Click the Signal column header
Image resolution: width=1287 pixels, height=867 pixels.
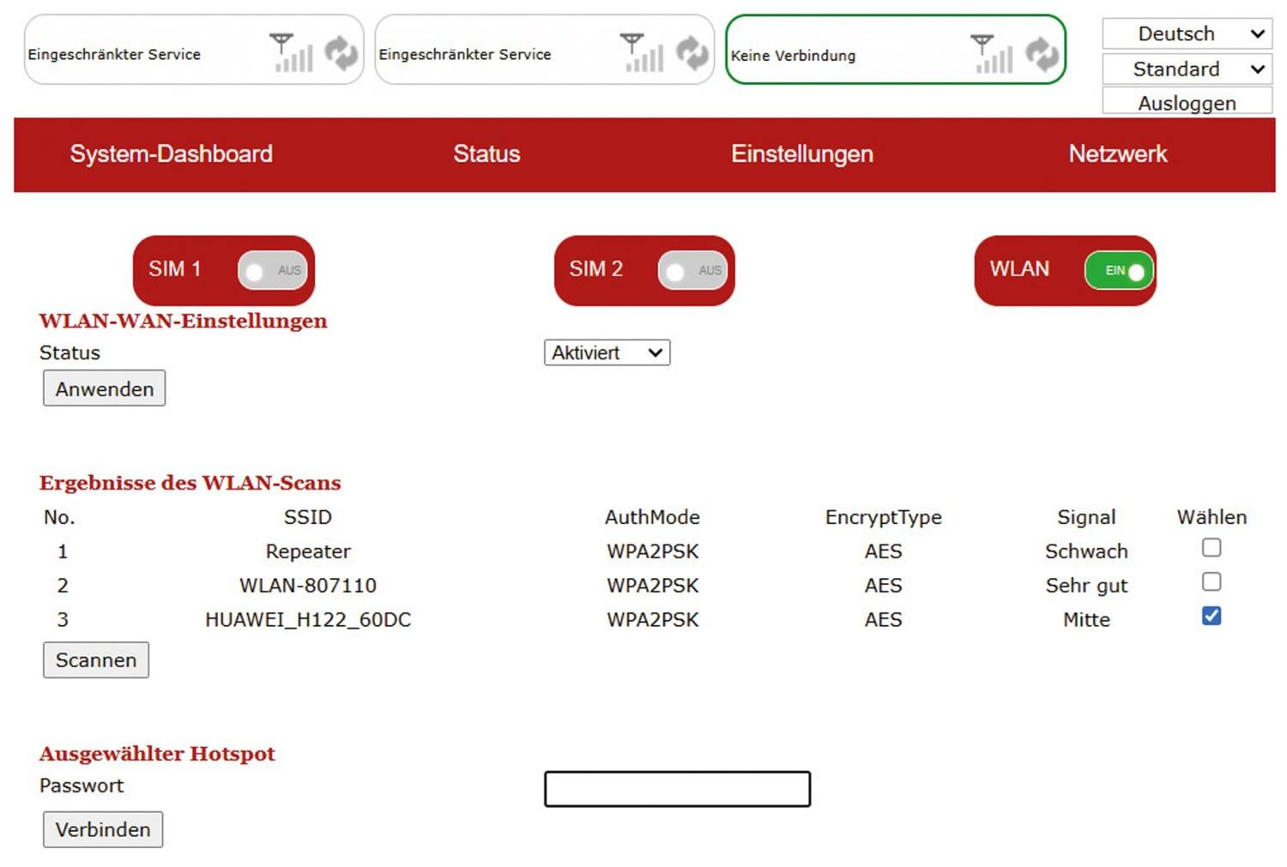click(x=1086, y=518)
